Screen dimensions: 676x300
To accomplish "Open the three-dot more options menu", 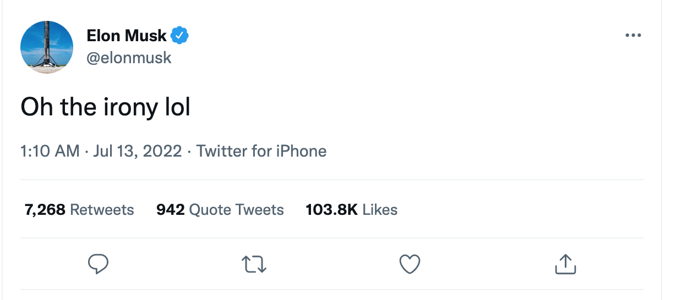I will click(634, 36).
